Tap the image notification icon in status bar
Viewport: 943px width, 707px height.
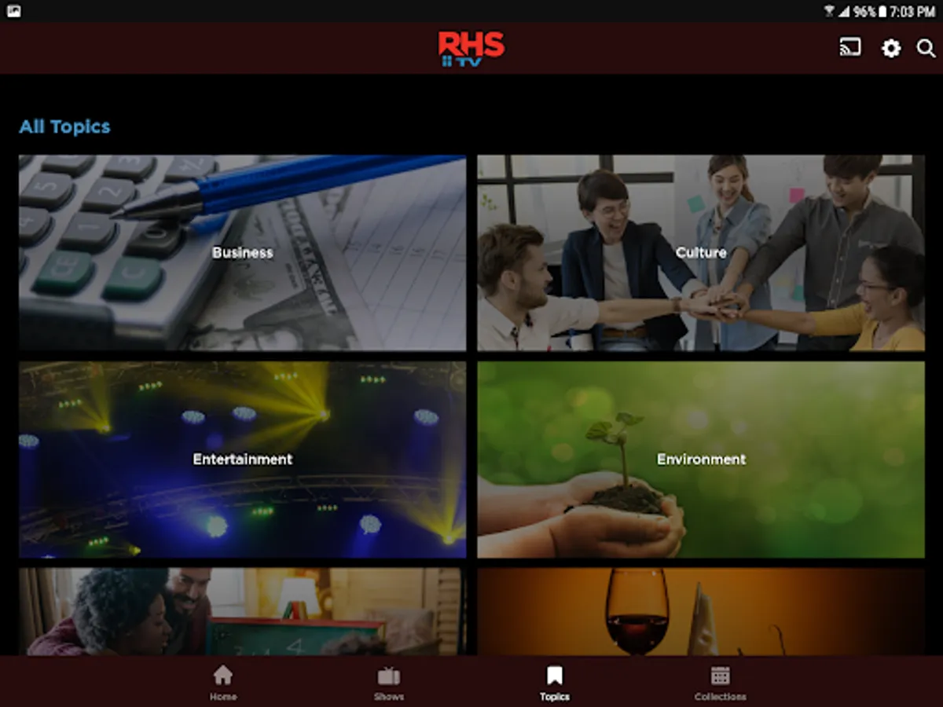click(13, 11)
